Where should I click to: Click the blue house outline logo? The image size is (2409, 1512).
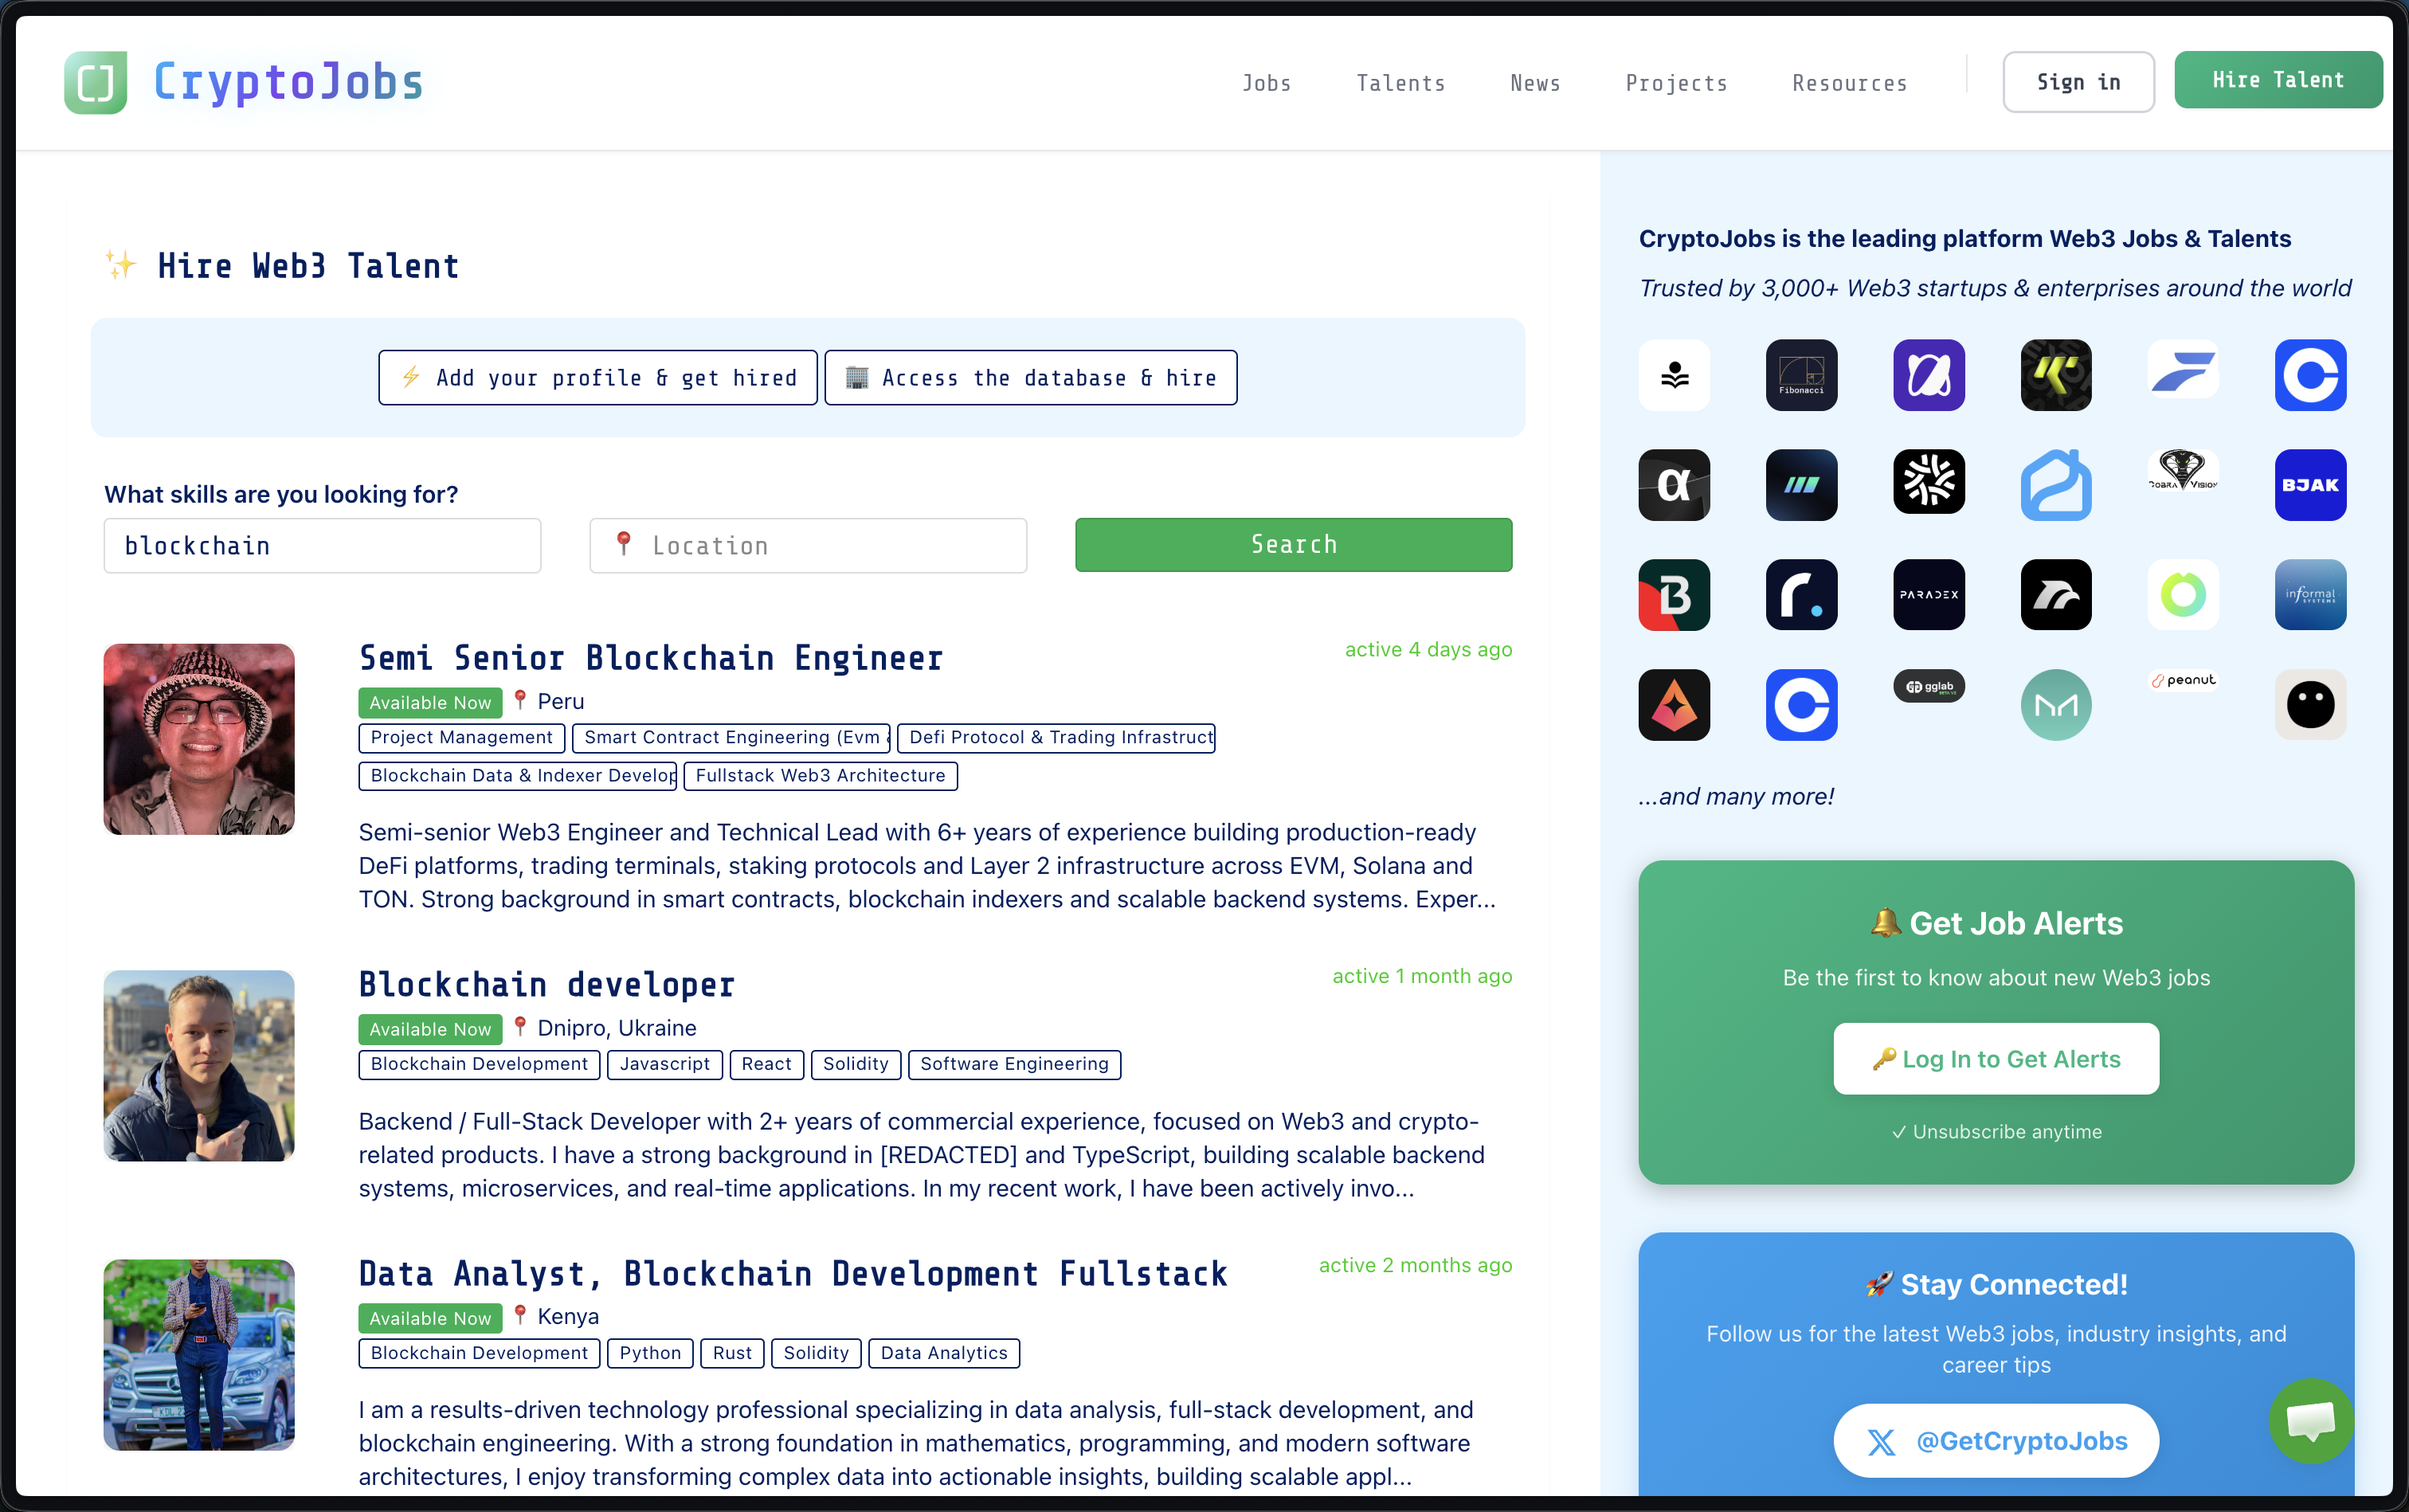coord(2055,485)
